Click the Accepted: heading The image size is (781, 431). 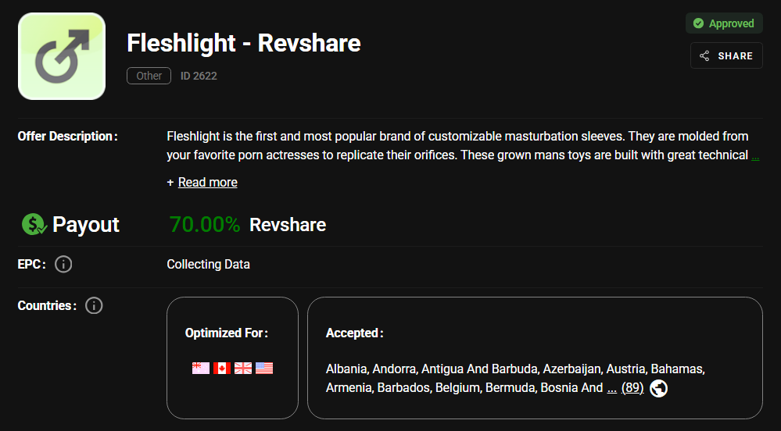355,333
